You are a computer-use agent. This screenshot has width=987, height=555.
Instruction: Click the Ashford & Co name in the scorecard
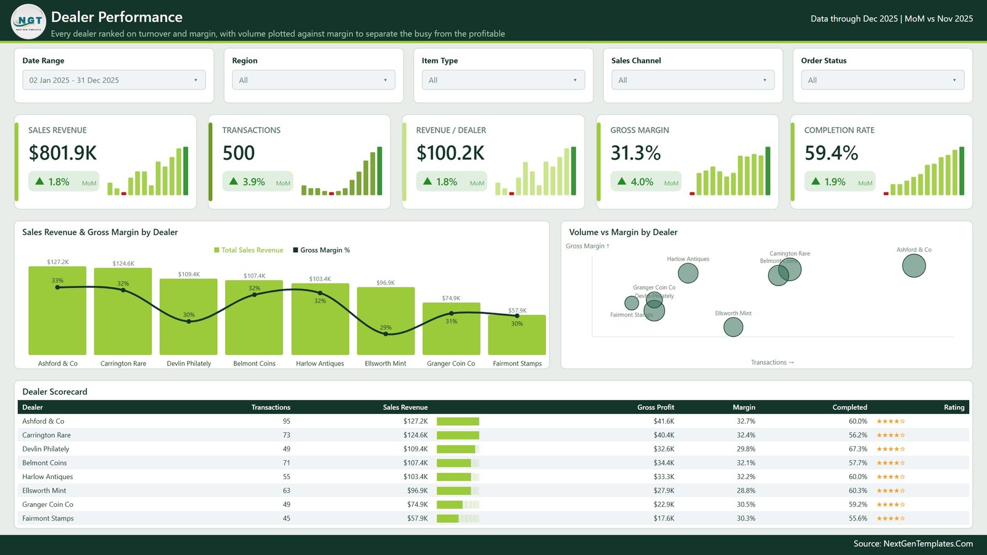tap(43, 421)
